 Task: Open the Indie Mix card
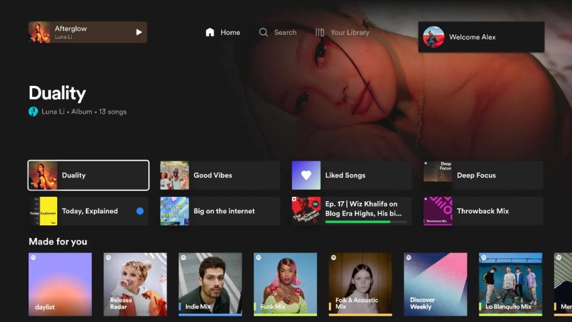pyautogui.click(x=210, y=284)
